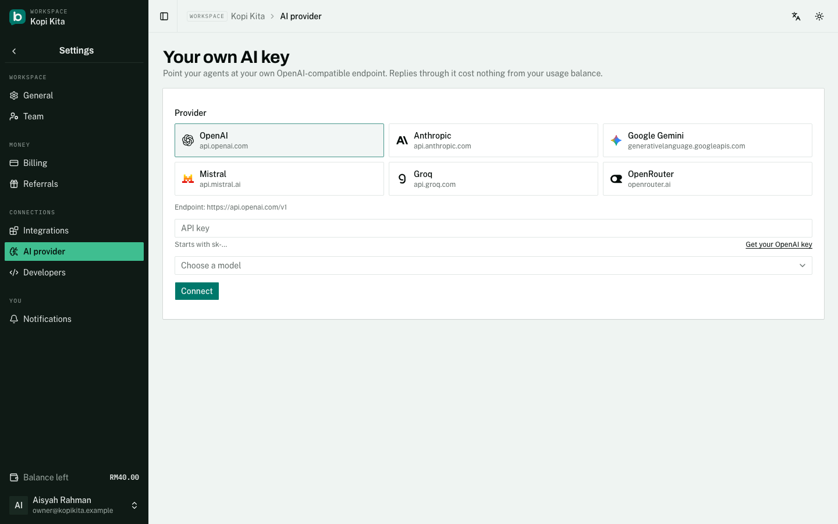Image resolution: width=838 pixels, height=524 pixels.
Task: Open the Notifications settings page
Action: click(74, 319)
